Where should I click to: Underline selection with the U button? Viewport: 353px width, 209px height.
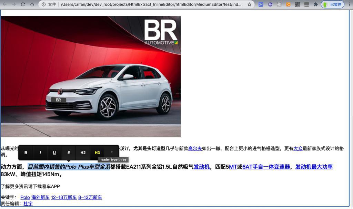[54, 153]
